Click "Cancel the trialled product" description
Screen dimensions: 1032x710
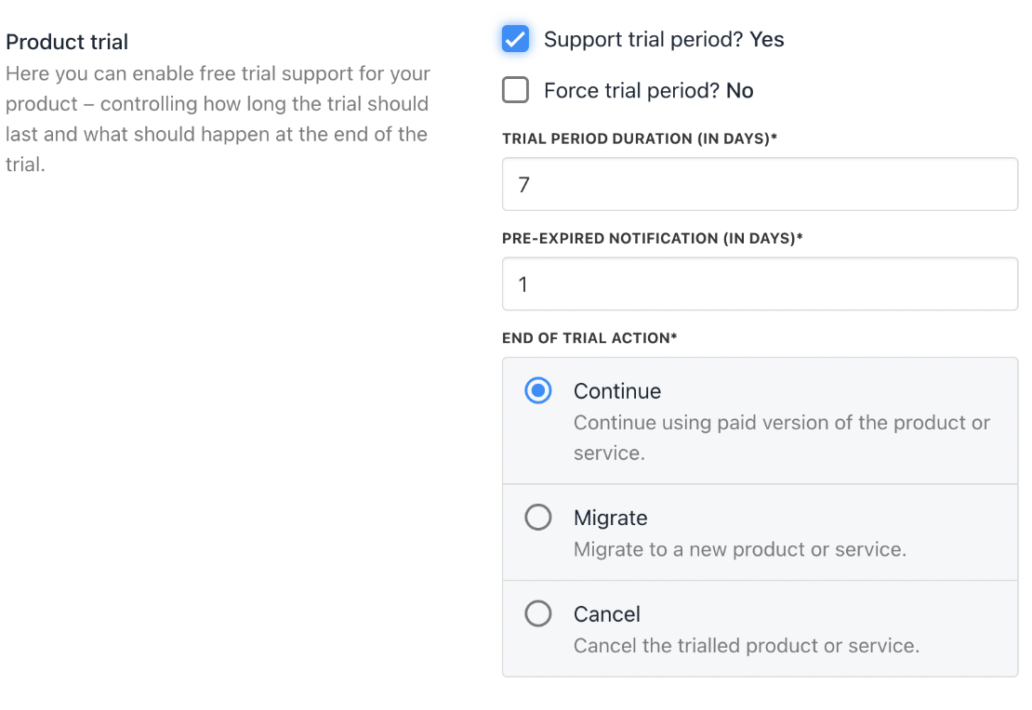click(x=746, y=645)
